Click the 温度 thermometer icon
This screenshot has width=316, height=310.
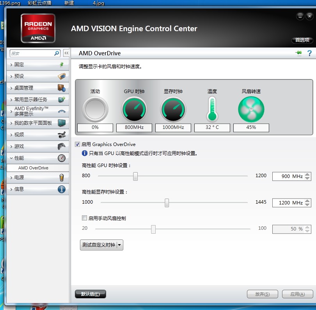click(x=212, y=109)
